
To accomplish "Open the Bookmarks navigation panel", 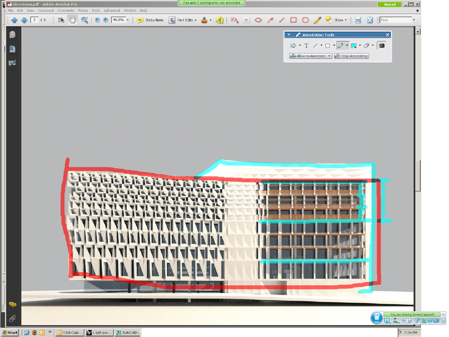I will (x=12, y=49).
